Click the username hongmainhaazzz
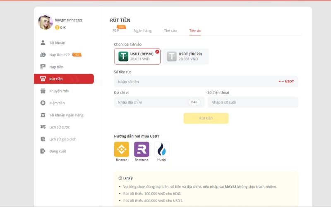This screenshot has width=331, height=207. coord(69,20)
